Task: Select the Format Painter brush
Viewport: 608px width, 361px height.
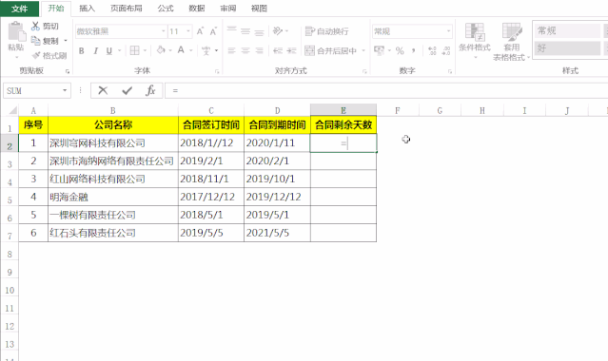Action: click(35, 55)
